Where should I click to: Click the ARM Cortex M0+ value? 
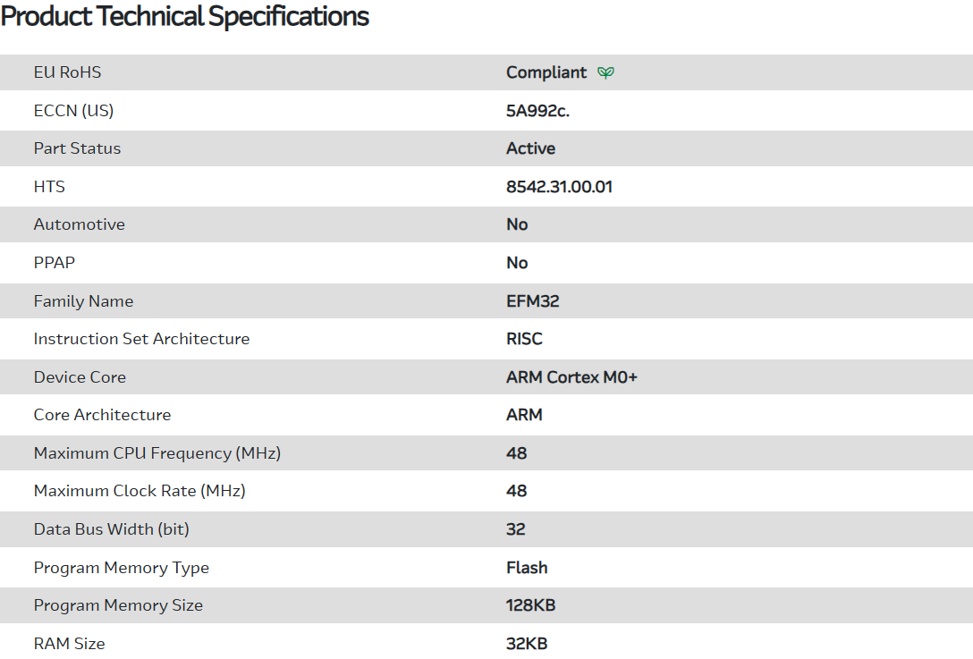(x=571, y=377)
